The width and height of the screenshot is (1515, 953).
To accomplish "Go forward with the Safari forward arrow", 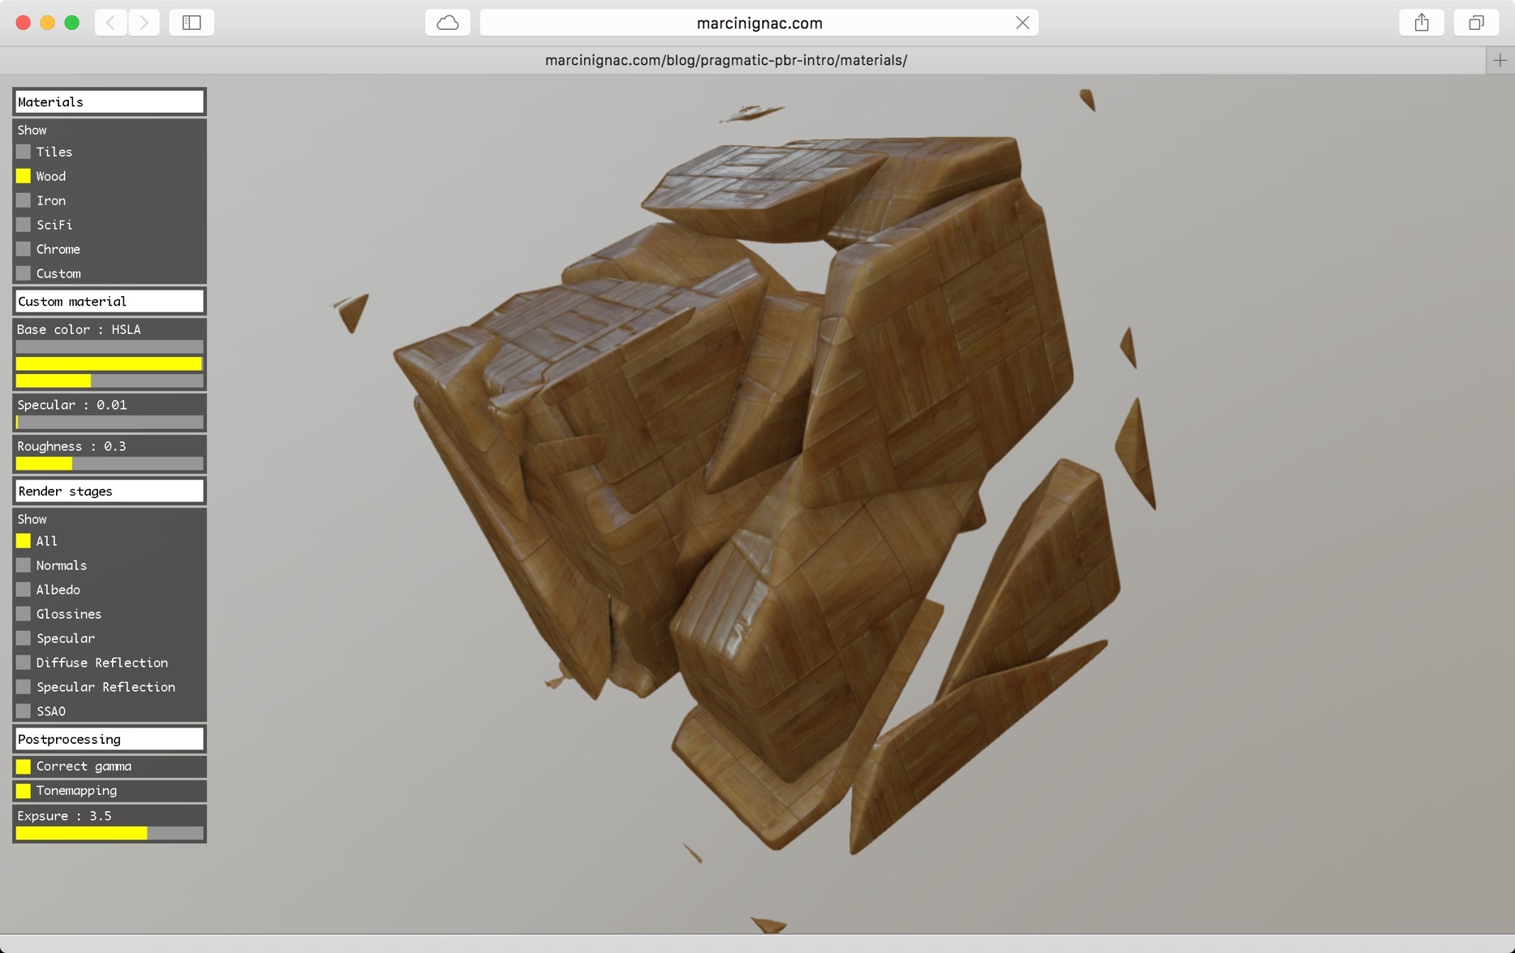I will tap(144, 23).
